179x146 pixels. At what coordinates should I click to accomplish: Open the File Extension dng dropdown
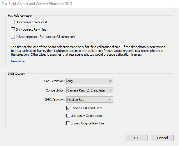point(90,81)
